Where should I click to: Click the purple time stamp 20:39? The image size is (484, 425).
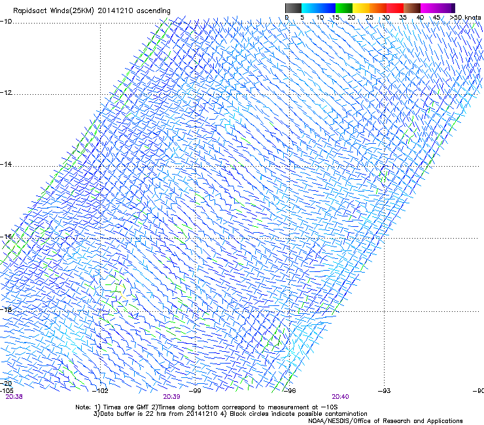171,397
